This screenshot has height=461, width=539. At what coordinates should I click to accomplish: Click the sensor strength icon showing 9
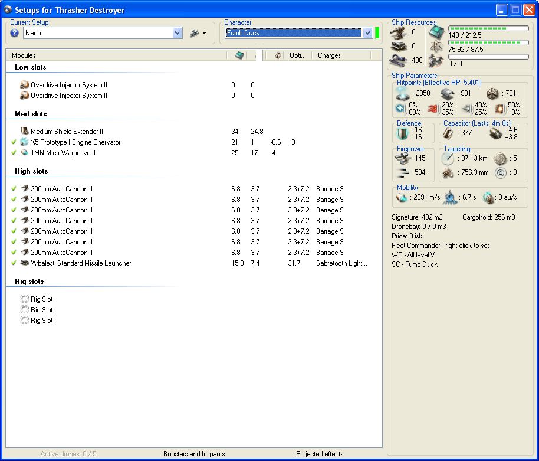(x=501, y=173)
